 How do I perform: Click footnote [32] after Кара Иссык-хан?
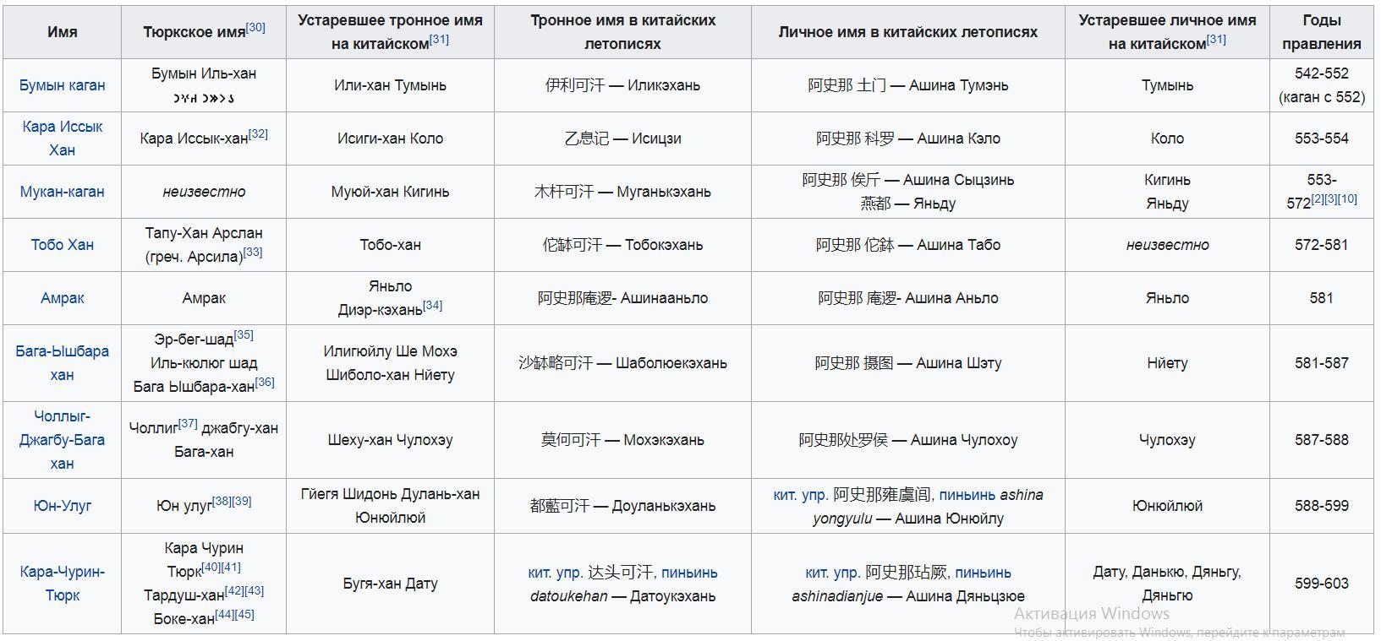pyautogui.click(x=258, y=133)
